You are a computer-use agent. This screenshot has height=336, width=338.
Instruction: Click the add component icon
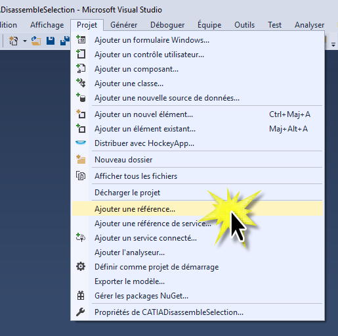81,69
